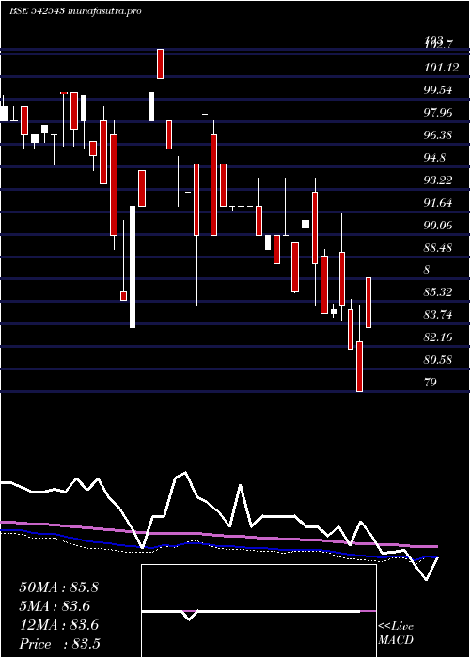Click the '12MA : 83.6' readout
This screenshot has height=658, width=470.
(58, 625)
